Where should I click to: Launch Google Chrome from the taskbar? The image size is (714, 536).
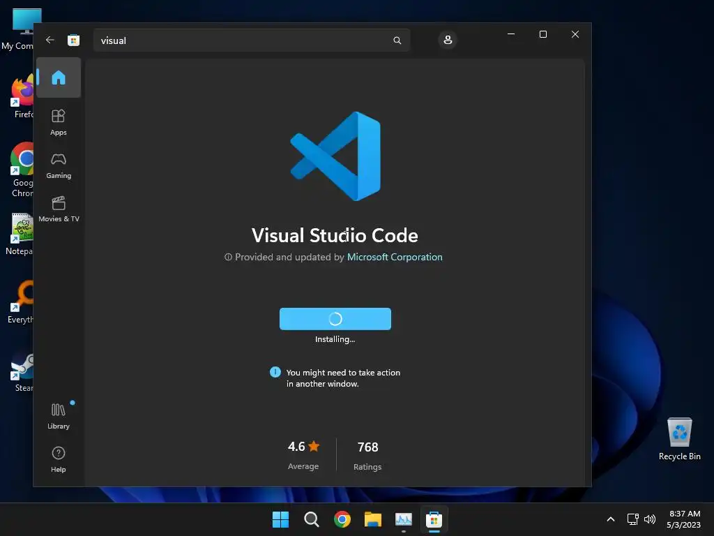342,519
